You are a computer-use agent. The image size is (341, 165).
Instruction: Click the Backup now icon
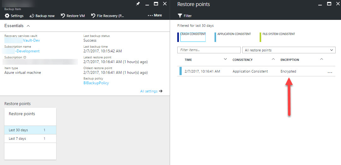pyautogui.click(x=32, y=16)
